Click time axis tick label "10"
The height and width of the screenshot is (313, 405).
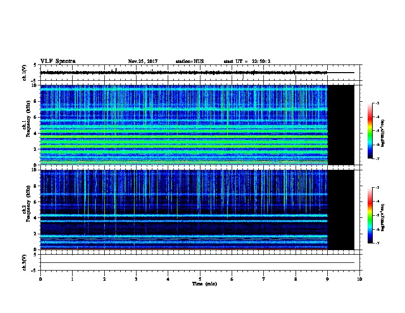tap(359, 279)
